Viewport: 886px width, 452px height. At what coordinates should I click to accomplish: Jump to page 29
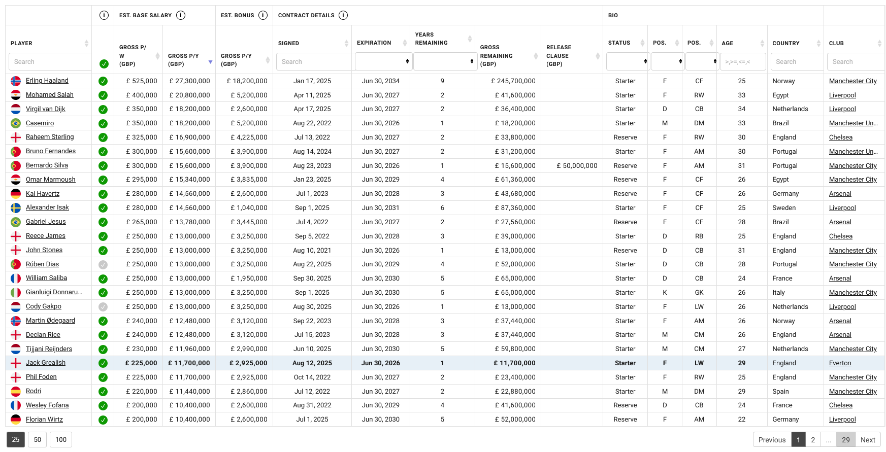[x=846, y=440]
